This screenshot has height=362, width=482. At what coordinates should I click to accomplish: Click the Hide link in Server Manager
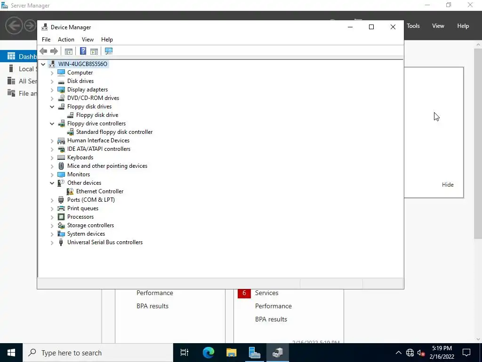tap(448, 185)
